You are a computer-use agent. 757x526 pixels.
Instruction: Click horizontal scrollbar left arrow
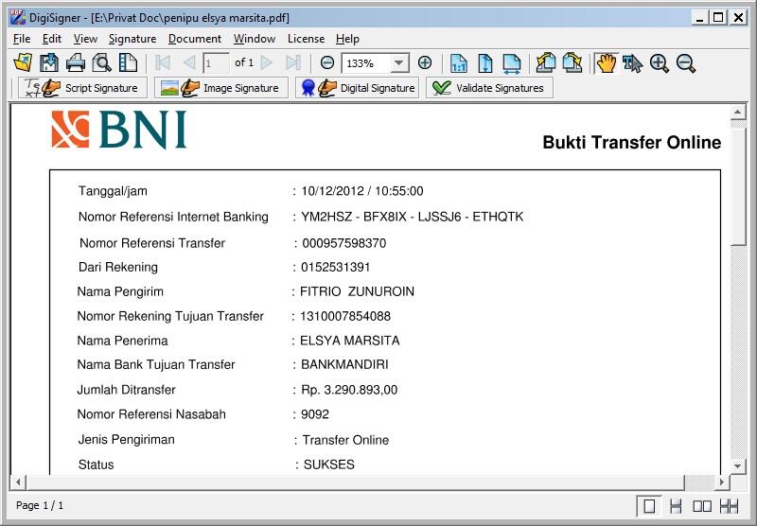click(18, 482)
